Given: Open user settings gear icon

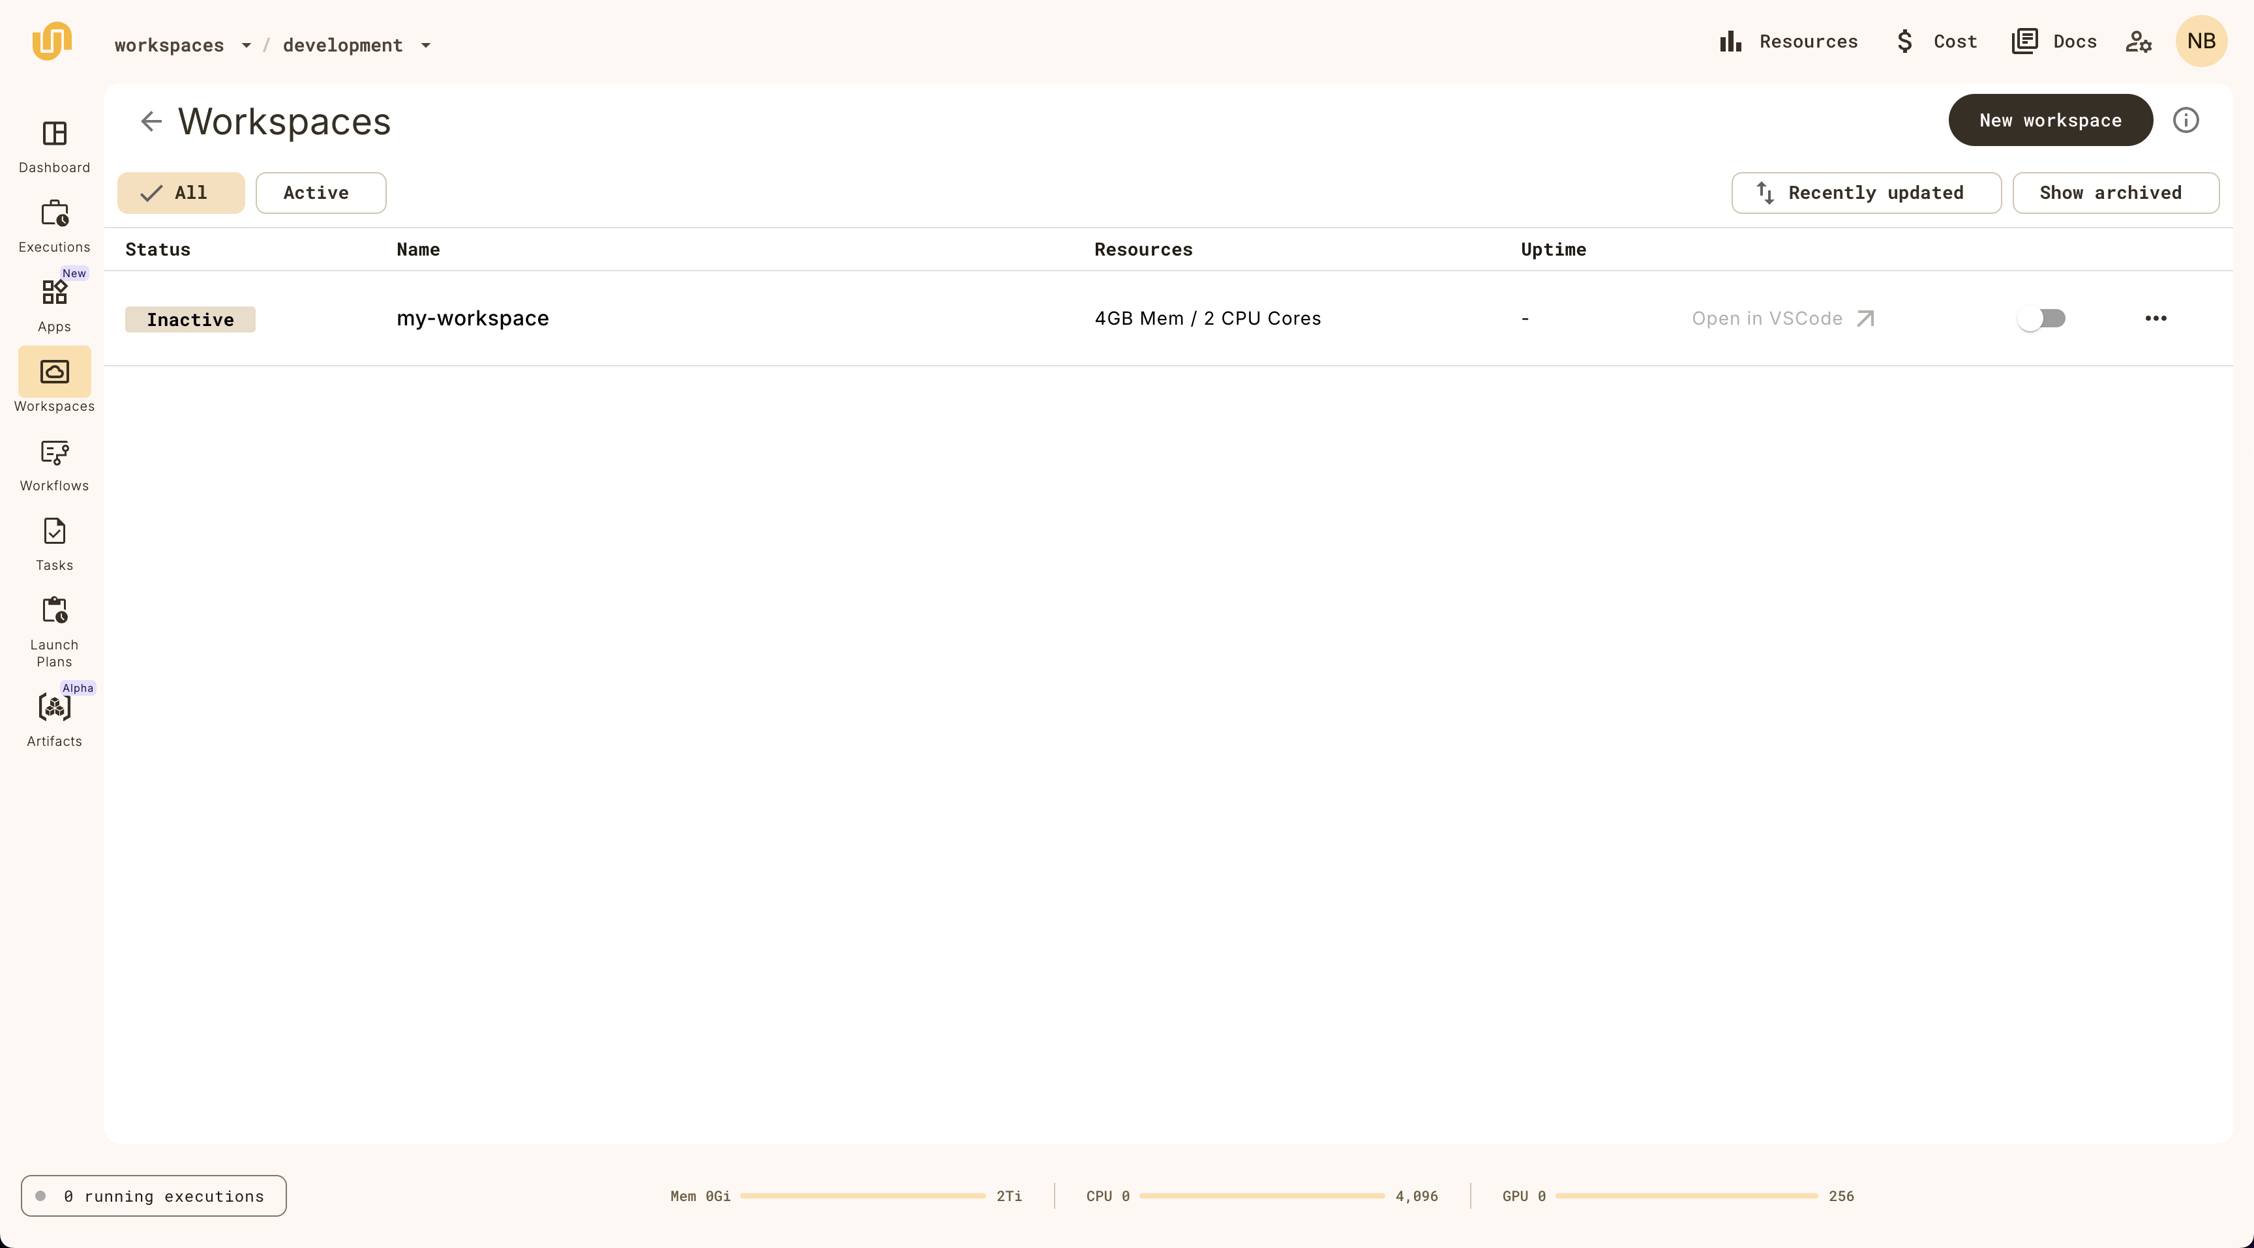Looking at the screenshot, I should point(2138,41).
